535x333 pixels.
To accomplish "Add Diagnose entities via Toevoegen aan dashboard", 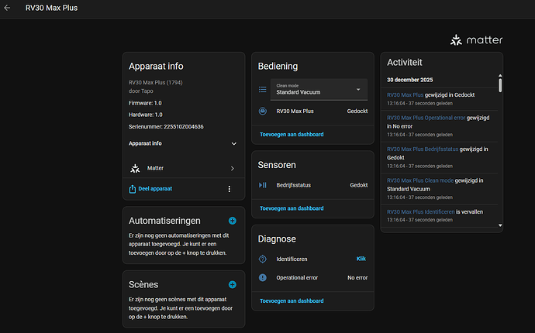I will 292,301.
